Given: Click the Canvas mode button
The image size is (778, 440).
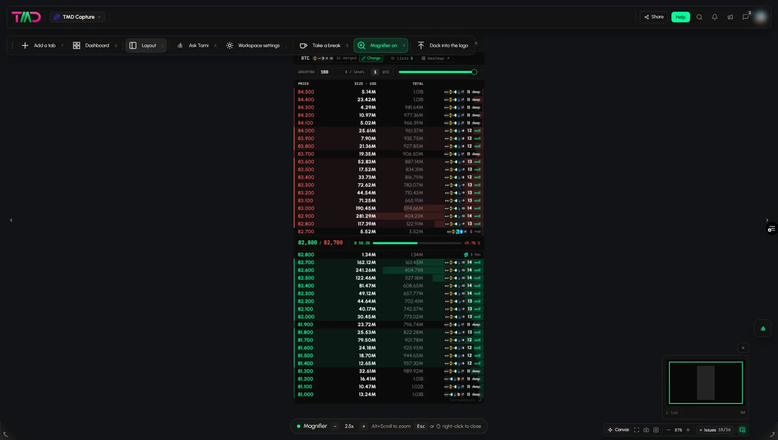Looking at the screenshot, I should tap(619, 430).
